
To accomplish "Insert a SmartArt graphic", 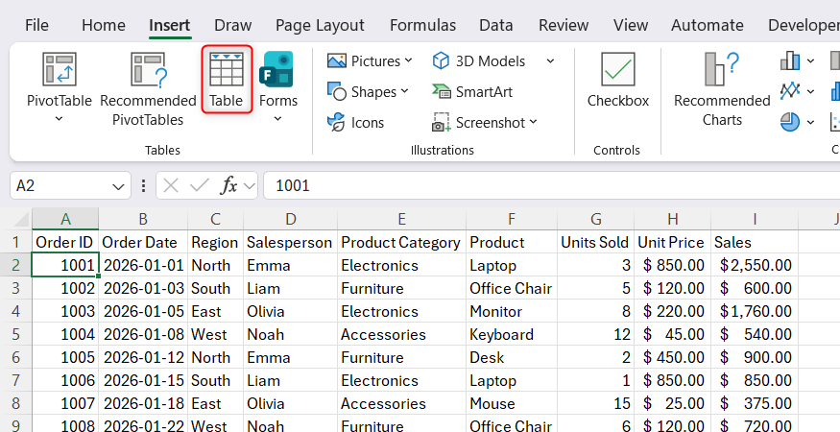I will click(472, 92).
